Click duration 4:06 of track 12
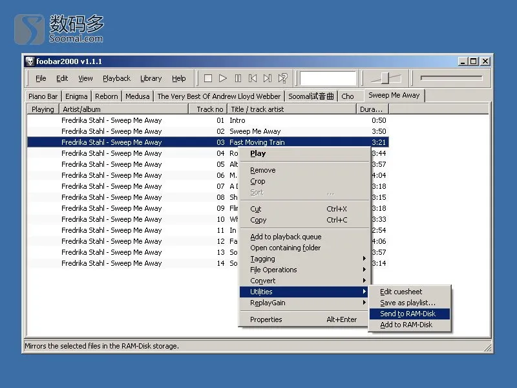 [x=379, y=241]
